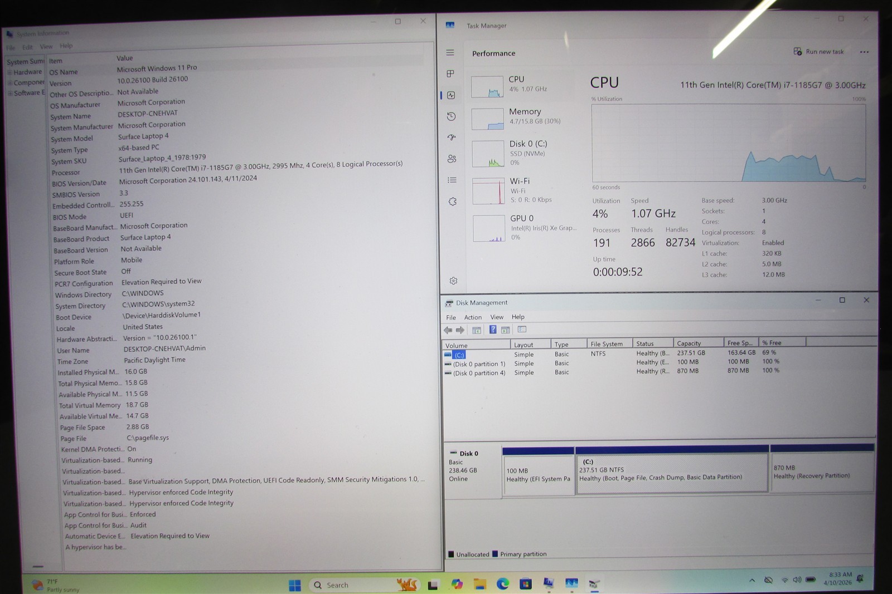The width and height of the screenshot is (892, 594).
Task: Open the Users page in Task Manager
Action: pyautogui.click(x=452, y=159)
